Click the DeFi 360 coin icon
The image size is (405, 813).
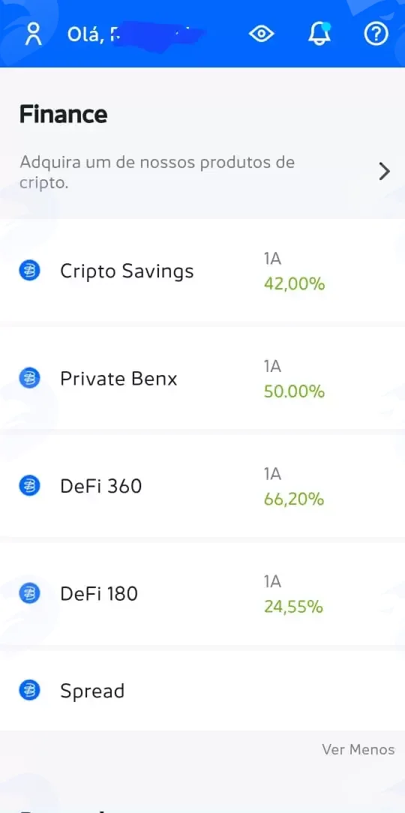click(29, 486)
